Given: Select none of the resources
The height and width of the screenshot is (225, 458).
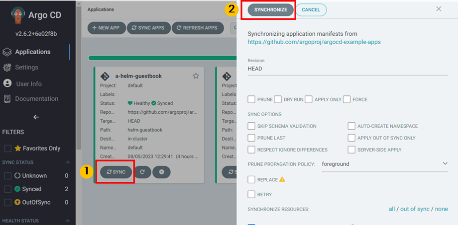Looking at the screenshot, I should pos(442,209).
